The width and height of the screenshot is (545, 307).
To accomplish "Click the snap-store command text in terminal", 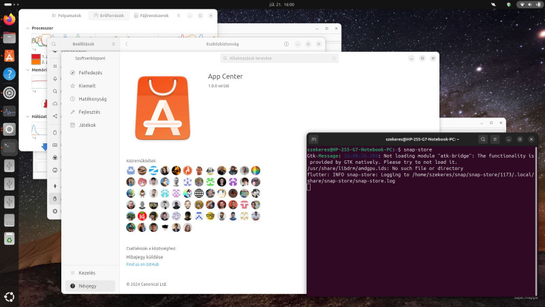I will point(418,149).
